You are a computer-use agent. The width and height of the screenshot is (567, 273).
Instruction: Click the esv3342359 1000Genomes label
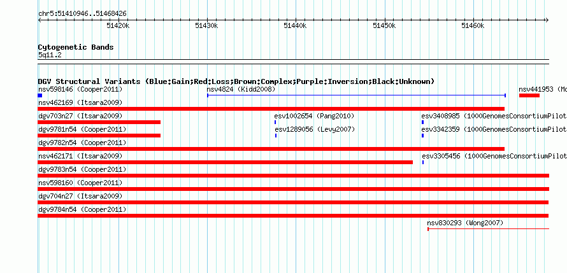[494, 129]
